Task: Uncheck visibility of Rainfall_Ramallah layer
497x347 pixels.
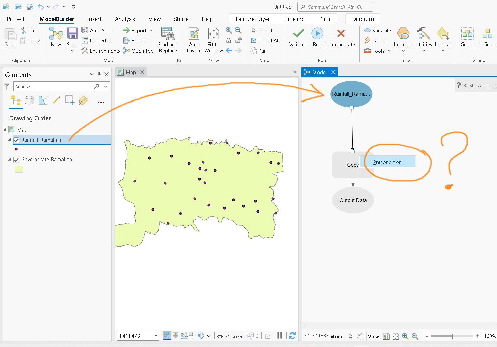Action: click(16, 140)
